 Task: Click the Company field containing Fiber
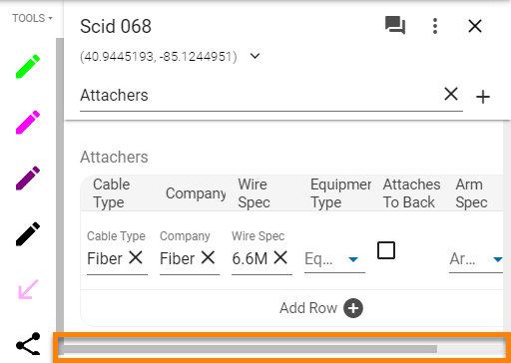190,255
